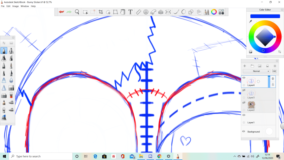Open the Windows Start menu
Screen dimensions: 284x160
tap(4, 156)
